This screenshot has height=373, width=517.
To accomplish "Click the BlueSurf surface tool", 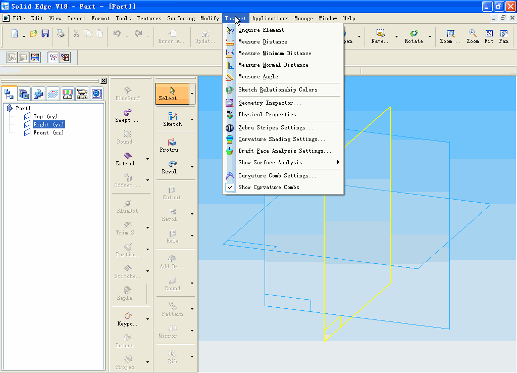I will (127, 94).
